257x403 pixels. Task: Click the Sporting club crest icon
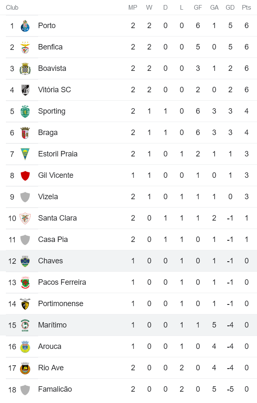pos(25,111)
